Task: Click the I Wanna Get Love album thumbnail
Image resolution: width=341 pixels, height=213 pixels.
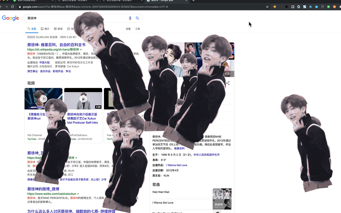Action: click(x=222, y=204)
